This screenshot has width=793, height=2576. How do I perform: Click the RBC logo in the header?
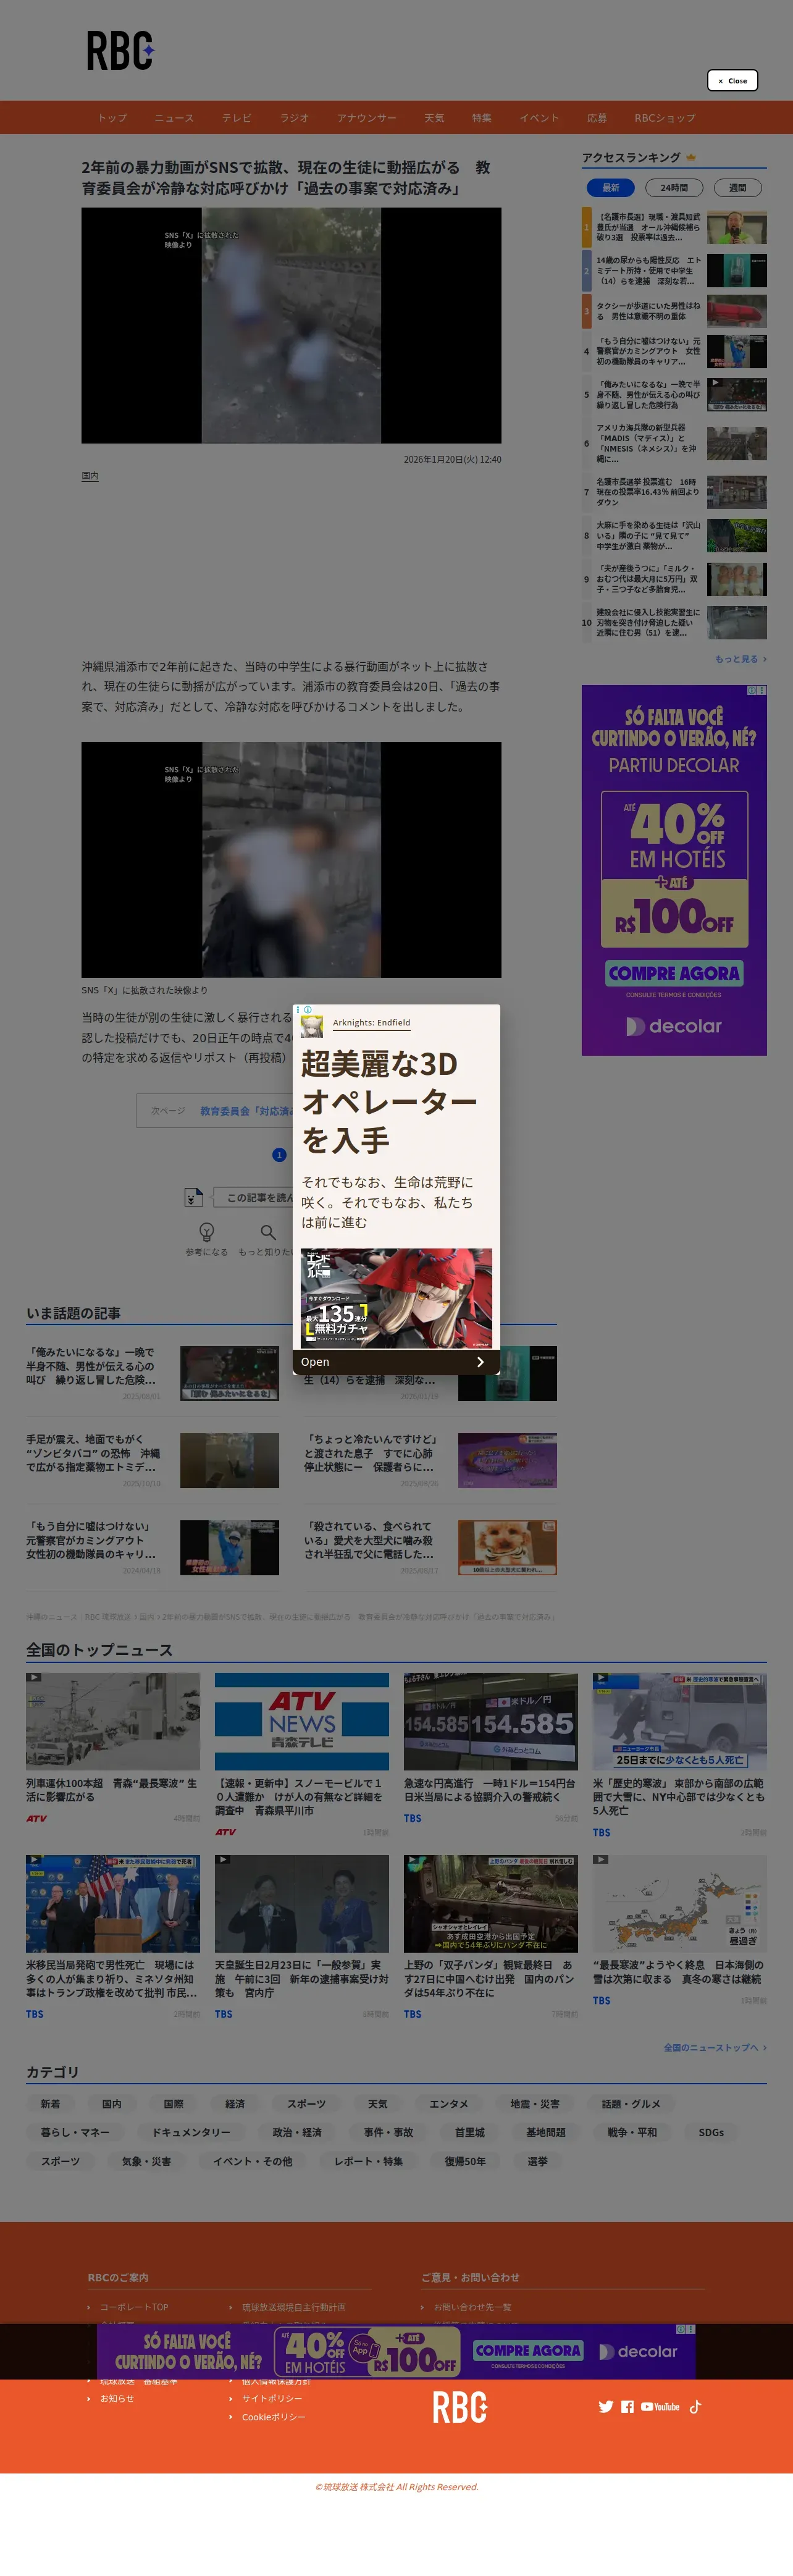coord(120,51)
